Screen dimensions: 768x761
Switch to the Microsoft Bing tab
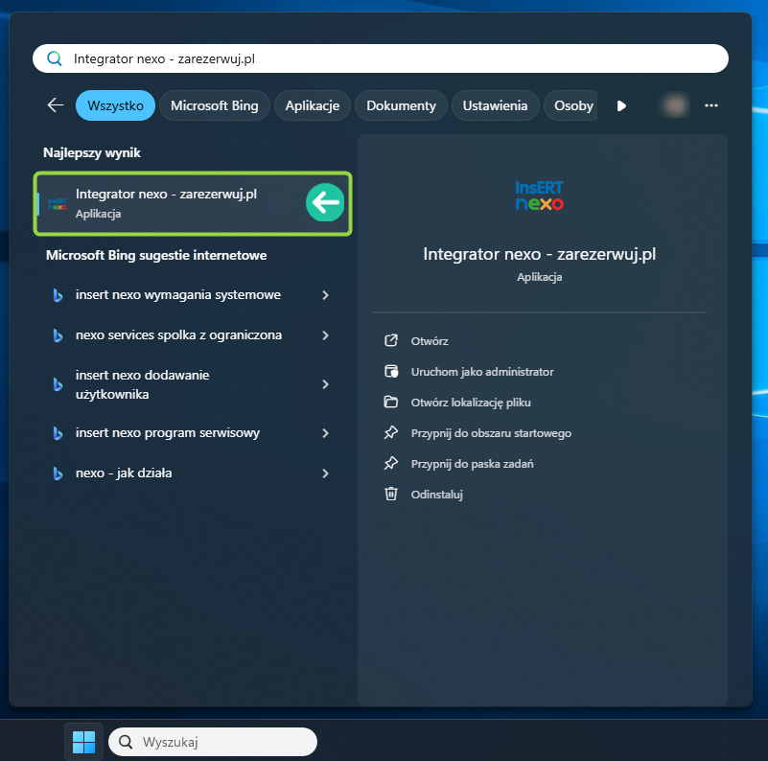tap(215, 105)
